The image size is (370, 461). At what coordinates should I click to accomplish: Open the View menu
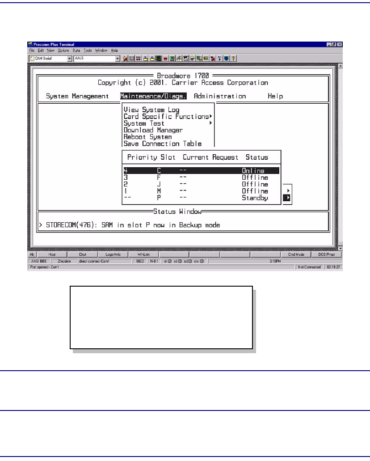[50, 51]
